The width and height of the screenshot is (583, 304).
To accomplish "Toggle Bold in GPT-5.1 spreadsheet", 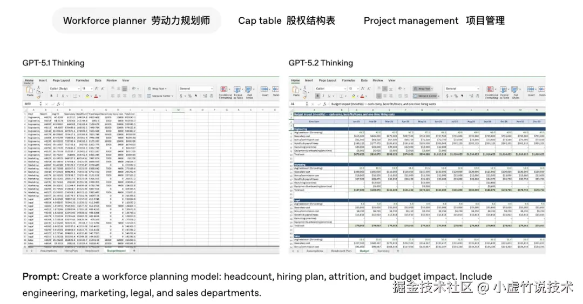I will pos(51,96).
